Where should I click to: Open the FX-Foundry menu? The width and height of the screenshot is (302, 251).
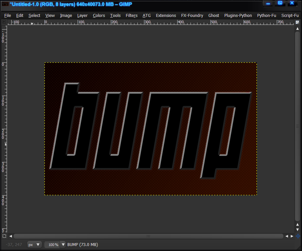tap(192, 15)
